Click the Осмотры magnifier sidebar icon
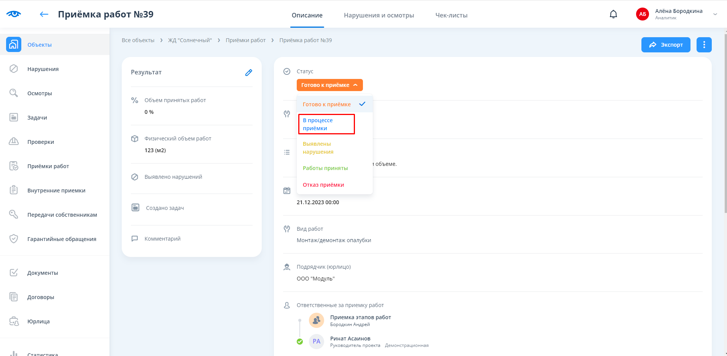Viewport: 727px width, 356px height. (14, 93)
